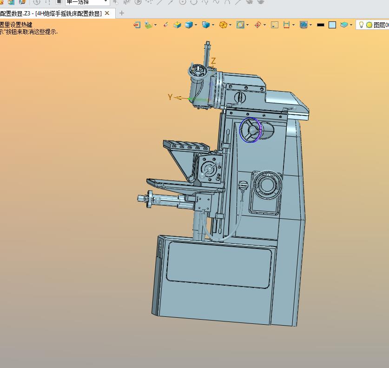Click the monitor display settings icon
The image size is (389, 368).
click(x=303, y=25)
